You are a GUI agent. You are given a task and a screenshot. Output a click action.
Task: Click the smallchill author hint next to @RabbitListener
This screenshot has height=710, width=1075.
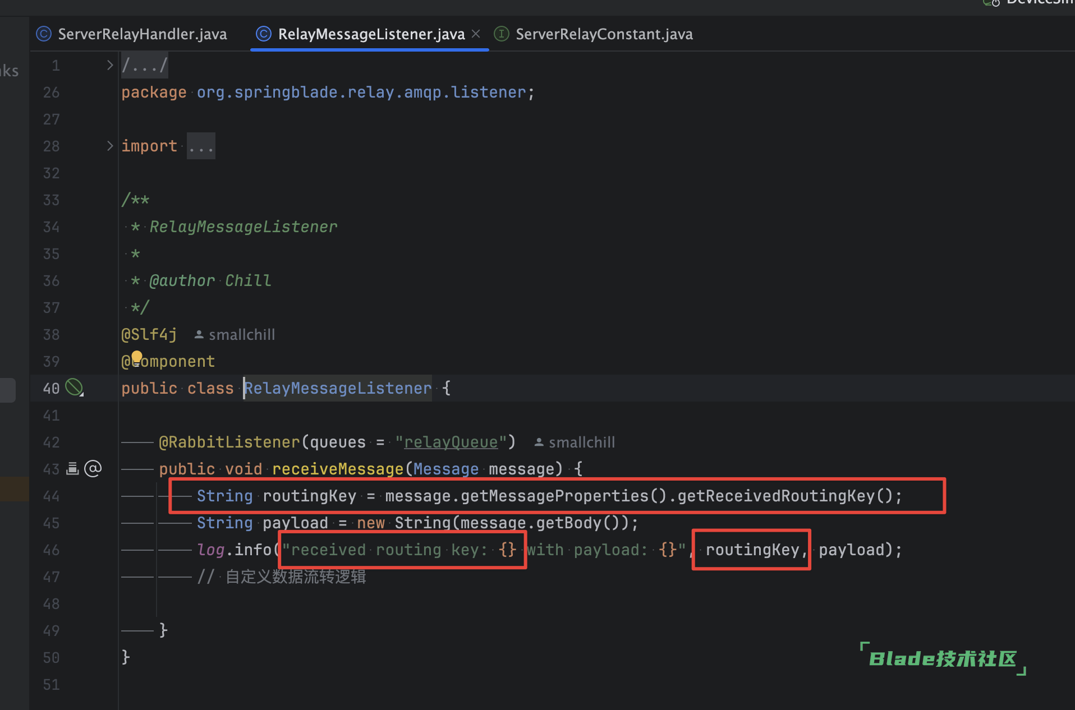[575, 442]
